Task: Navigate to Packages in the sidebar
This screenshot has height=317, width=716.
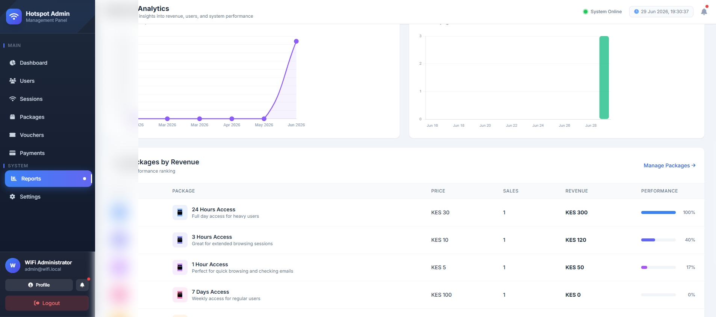Action: coord(48,117)
